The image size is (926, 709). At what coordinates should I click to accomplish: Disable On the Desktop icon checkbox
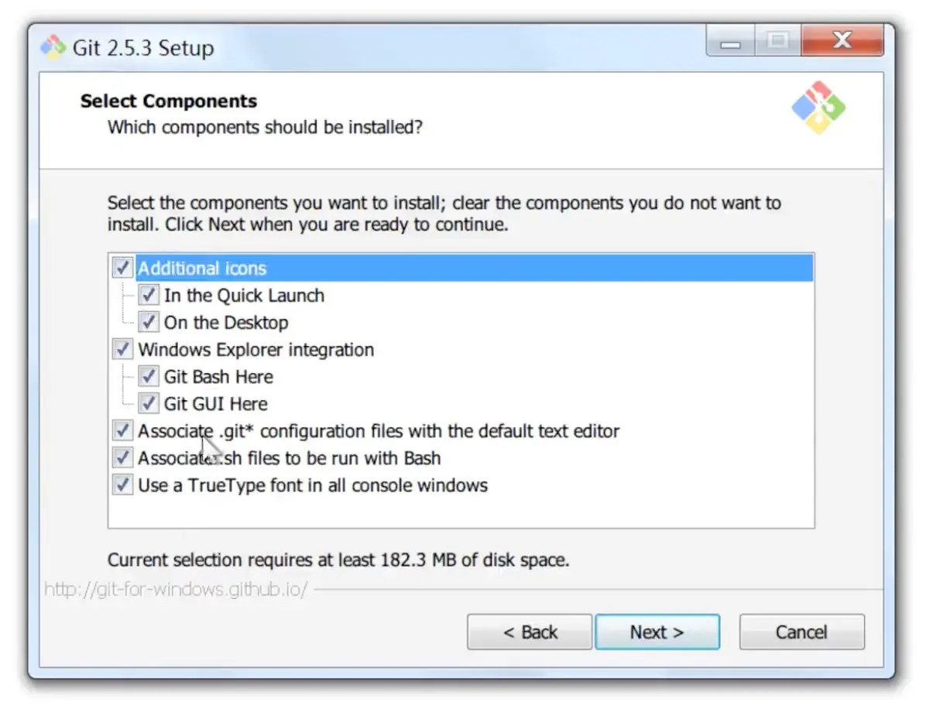(x=149, y=323)
